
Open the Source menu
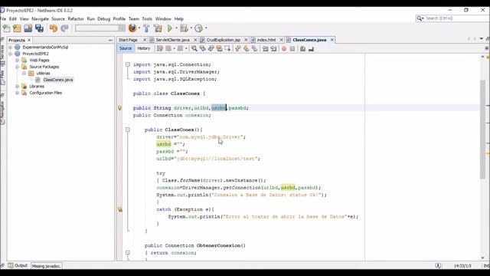(x=58, y=18)
